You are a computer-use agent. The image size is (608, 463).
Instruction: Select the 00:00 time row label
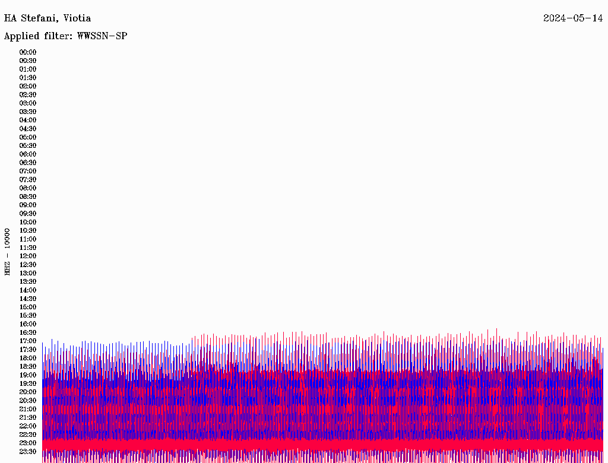click(x=28, y=52)
